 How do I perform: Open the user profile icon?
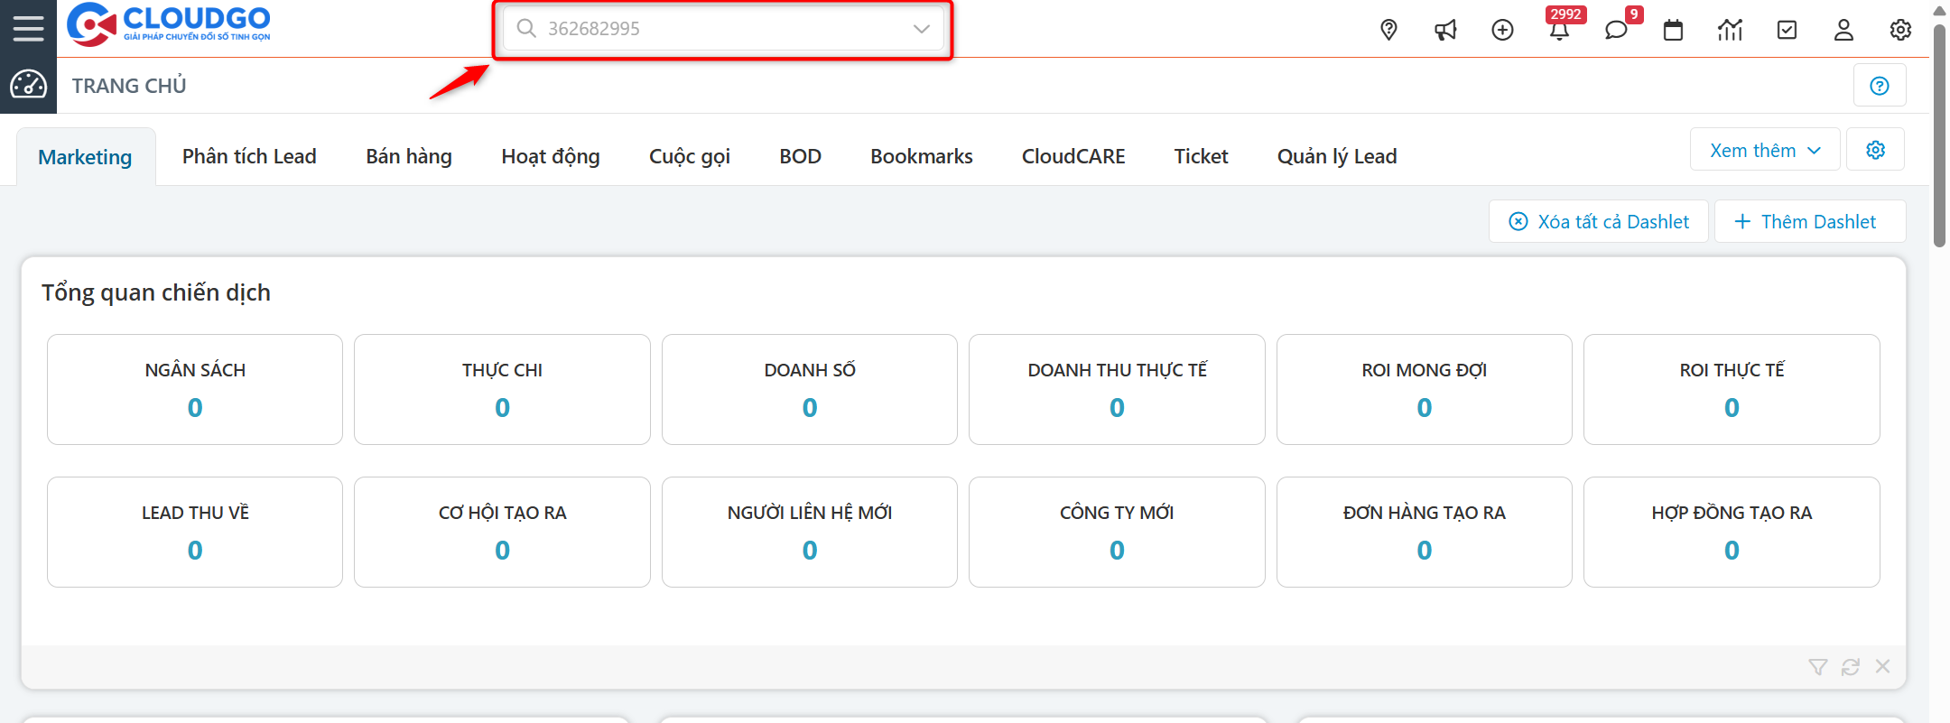pyautogui.click(x=1843, y=30)
